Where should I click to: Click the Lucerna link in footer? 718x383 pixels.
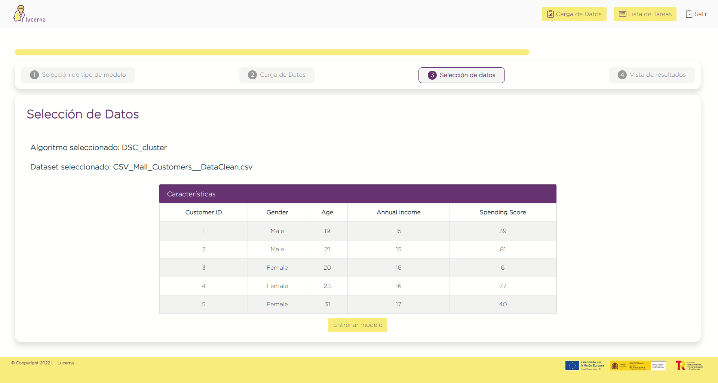point(65,363)
